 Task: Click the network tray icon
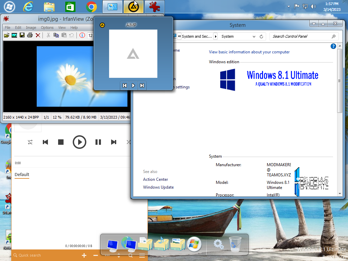pyautogui.click(x=305, y=6)
